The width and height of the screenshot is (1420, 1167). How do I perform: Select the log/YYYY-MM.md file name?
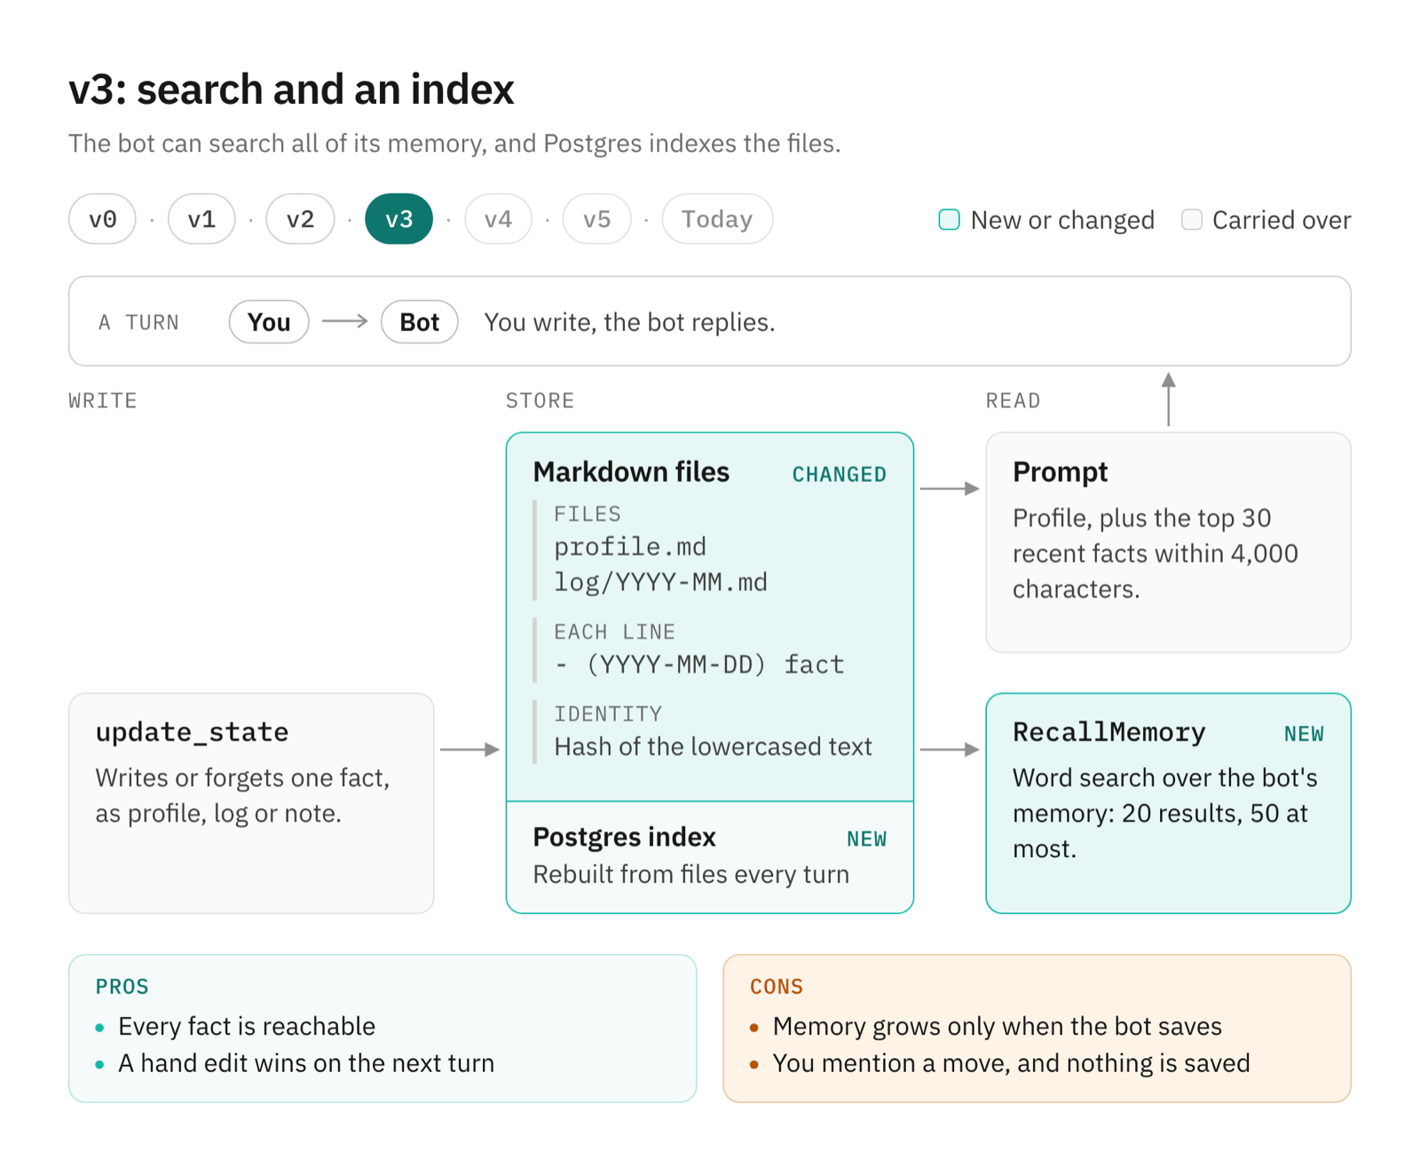tap(660, 582)
